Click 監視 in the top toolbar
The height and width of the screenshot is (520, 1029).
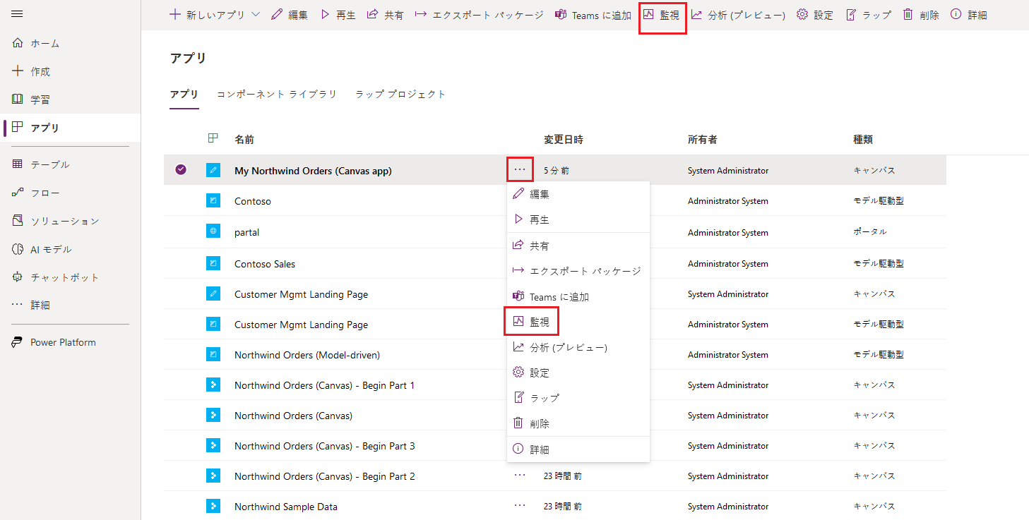point(662,15)
